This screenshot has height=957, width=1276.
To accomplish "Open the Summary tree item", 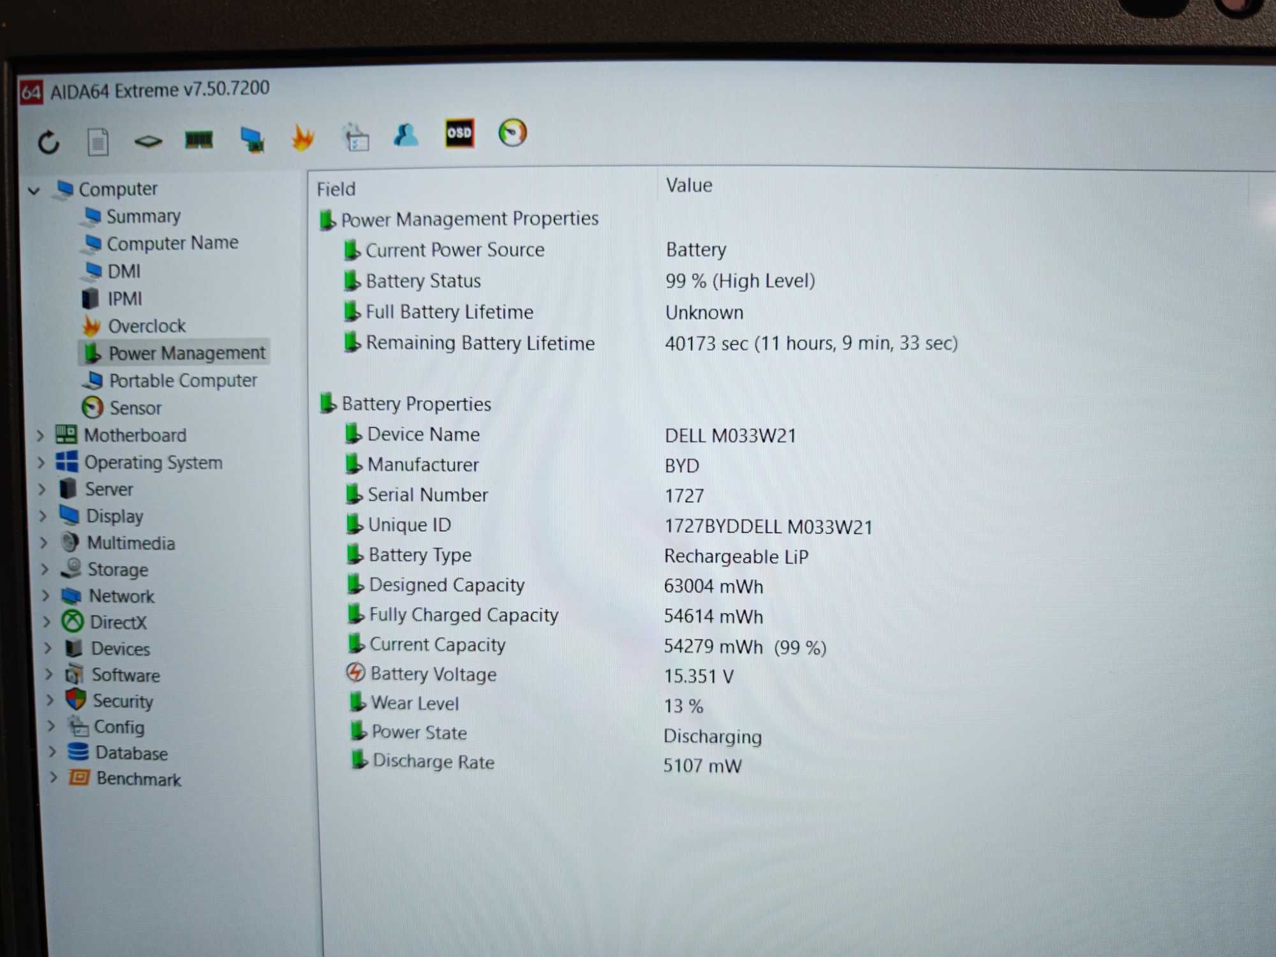I will coord(143,216).
